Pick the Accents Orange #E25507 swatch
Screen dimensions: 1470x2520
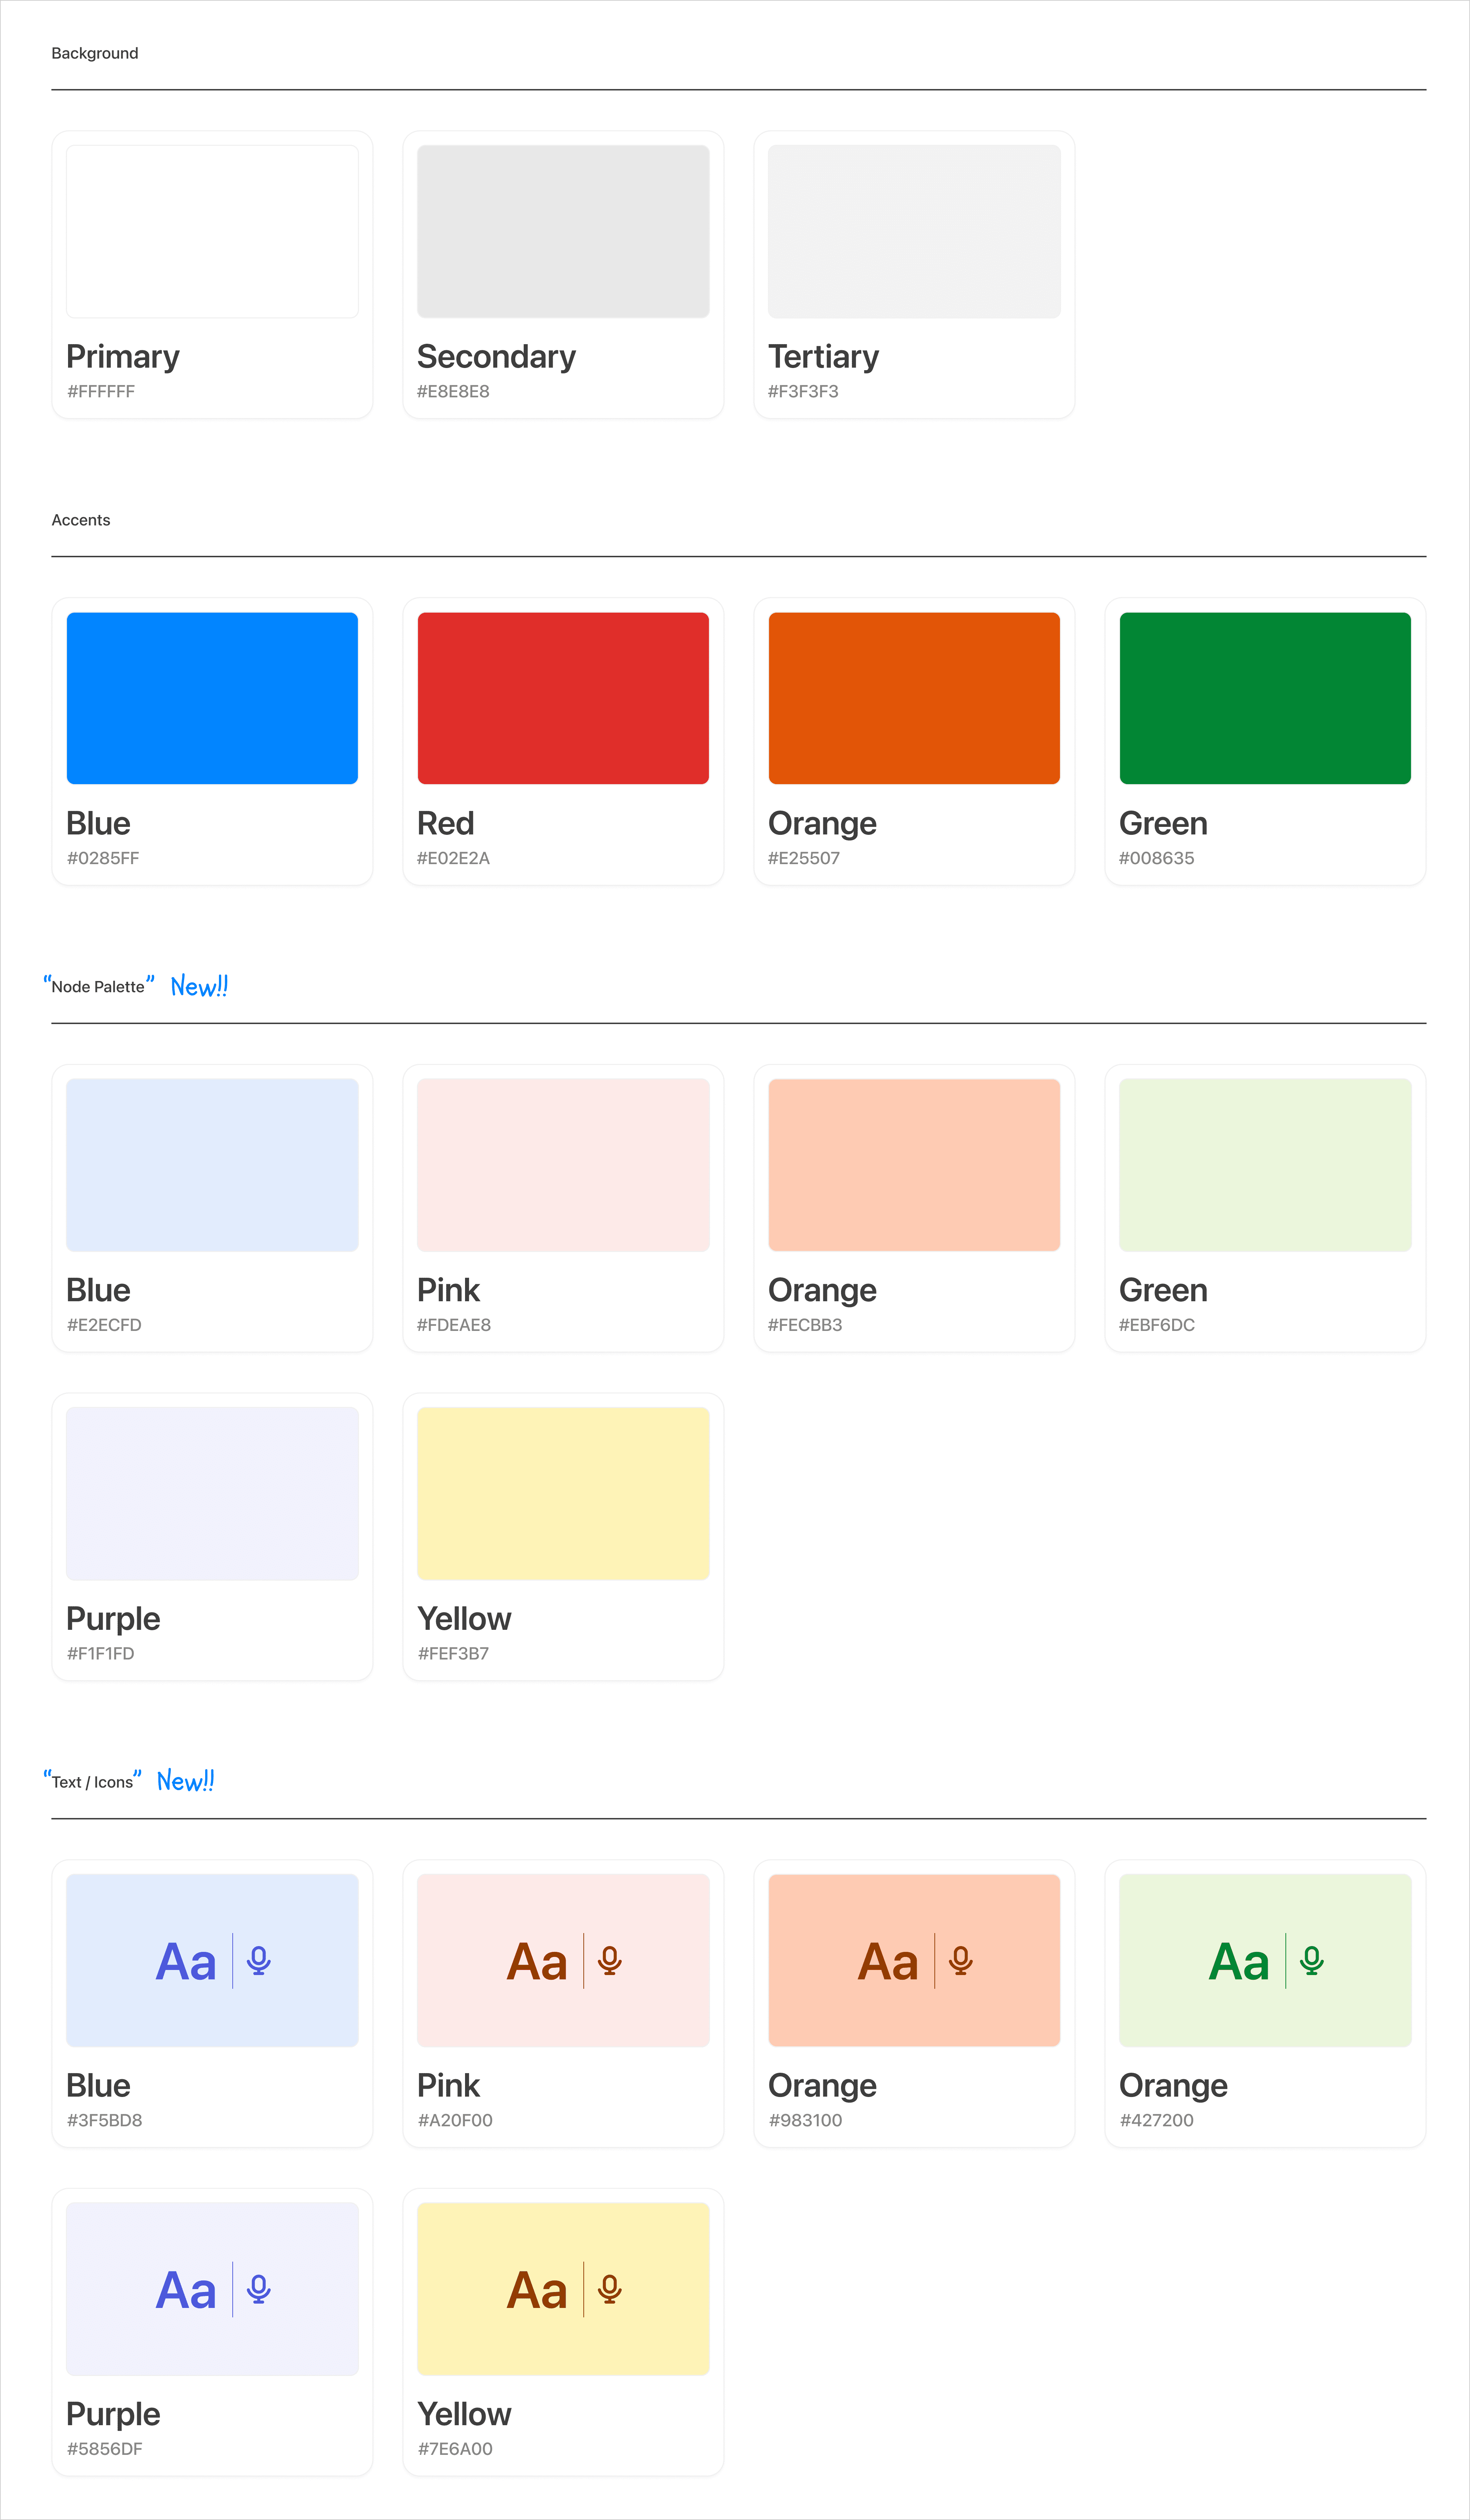point(914,698)
